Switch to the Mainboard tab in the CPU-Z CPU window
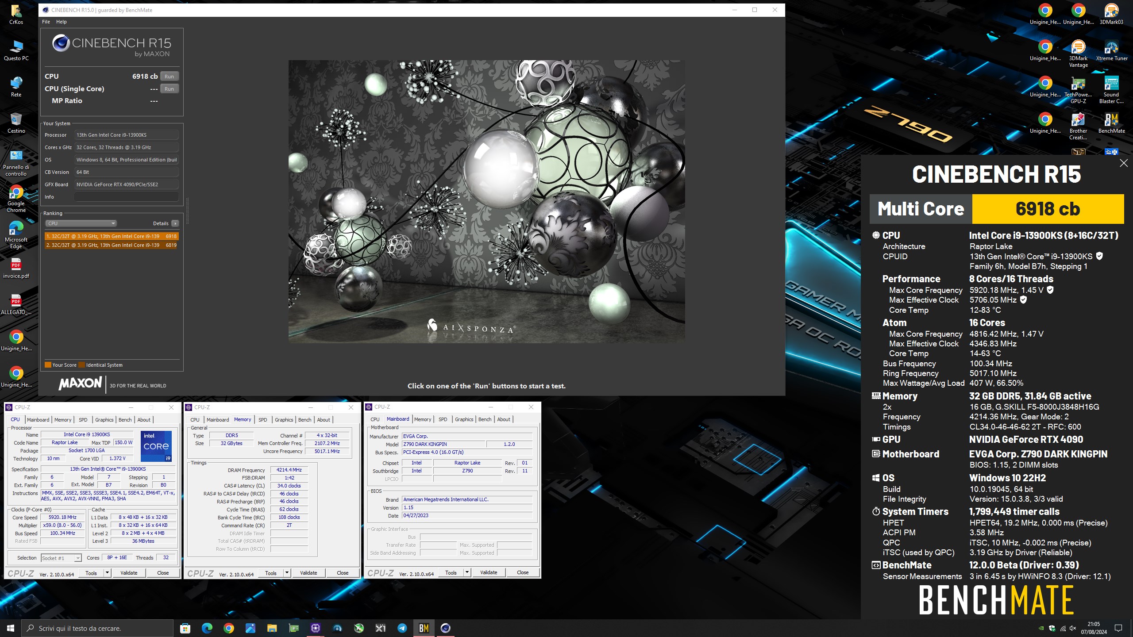Image resolution: width=1133 pixels, height=637 pixels. pos(38,420)
